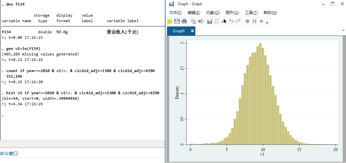The image size is (346, 163).
Task: Start recording with the record button
Action: click(248, 21)
